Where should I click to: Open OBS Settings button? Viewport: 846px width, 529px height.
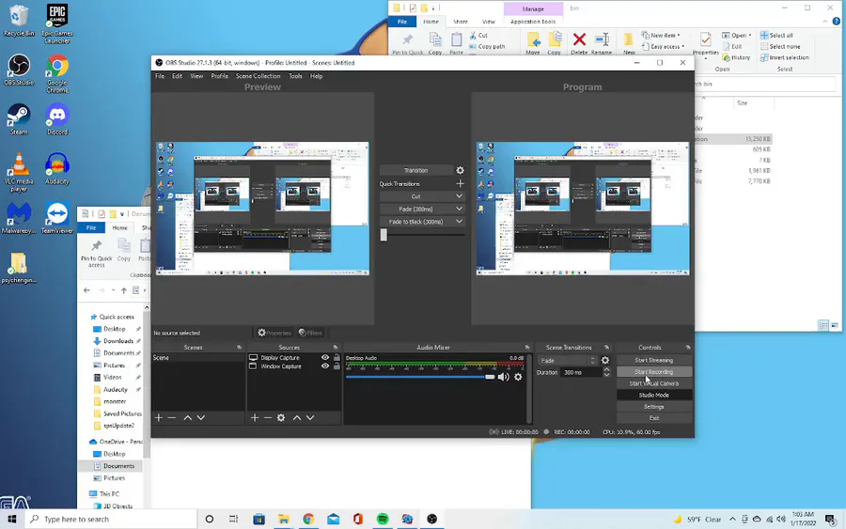click(654, 407)
